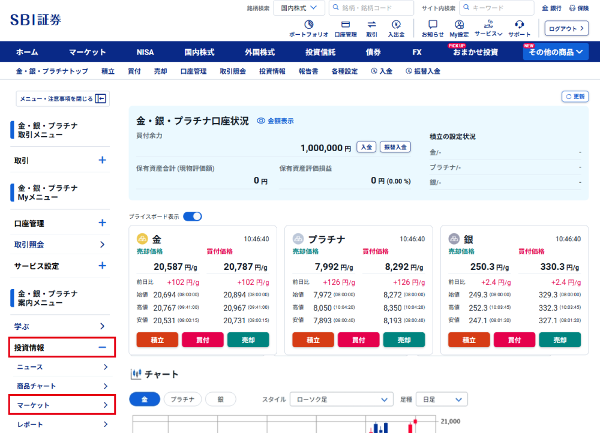Open the notifications (お知らせ) speech bubble icon
The image size is (600, 433).
coord(433,25)
